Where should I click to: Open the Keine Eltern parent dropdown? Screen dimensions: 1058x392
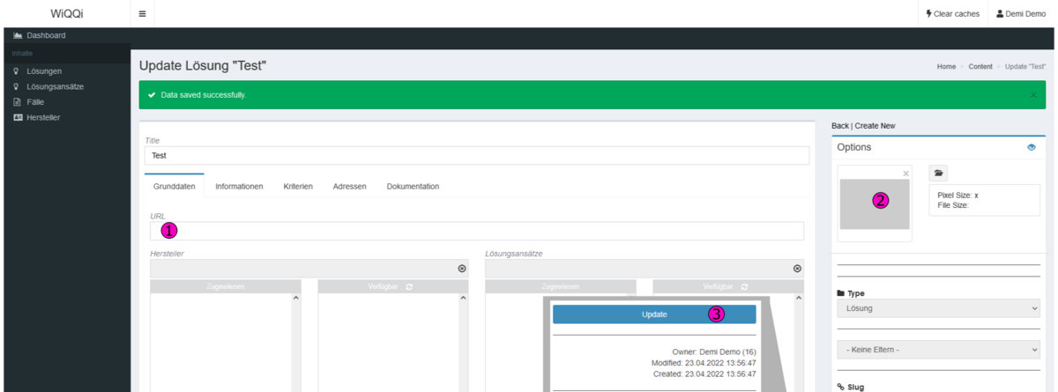[x=938, y=350]
